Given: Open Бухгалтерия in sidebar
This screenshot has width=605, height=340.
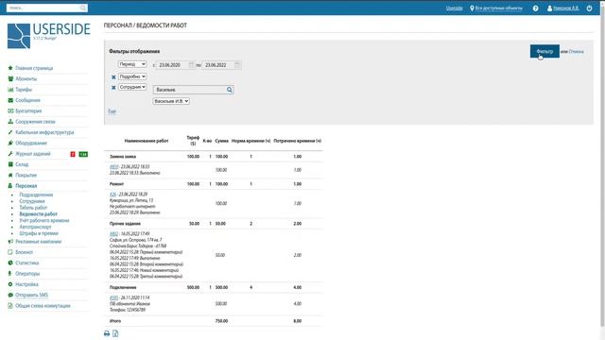Looking at the screenshot, I should (28, 111).
